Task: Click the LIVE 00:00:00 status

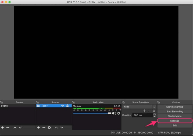Action: click(x=124, y=133)
